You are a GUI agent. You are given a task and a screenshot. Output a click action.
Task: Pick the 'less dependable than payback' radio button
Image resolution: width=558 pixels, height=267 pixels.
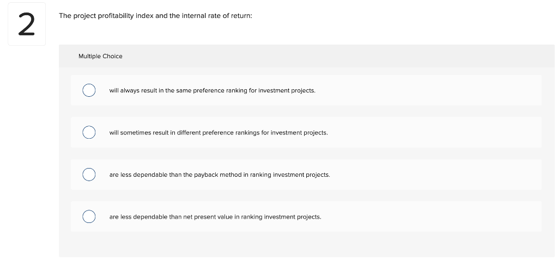[89, 175]
